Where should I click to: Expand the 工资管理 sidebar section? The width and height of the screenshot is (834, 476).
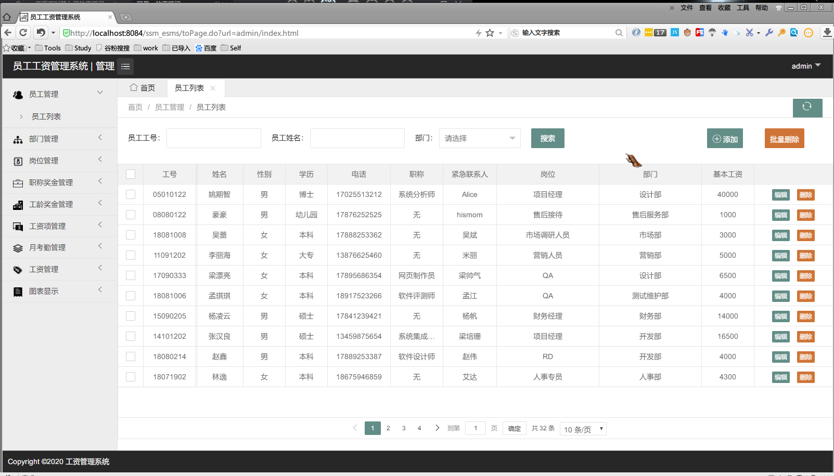tap(100, 268)
